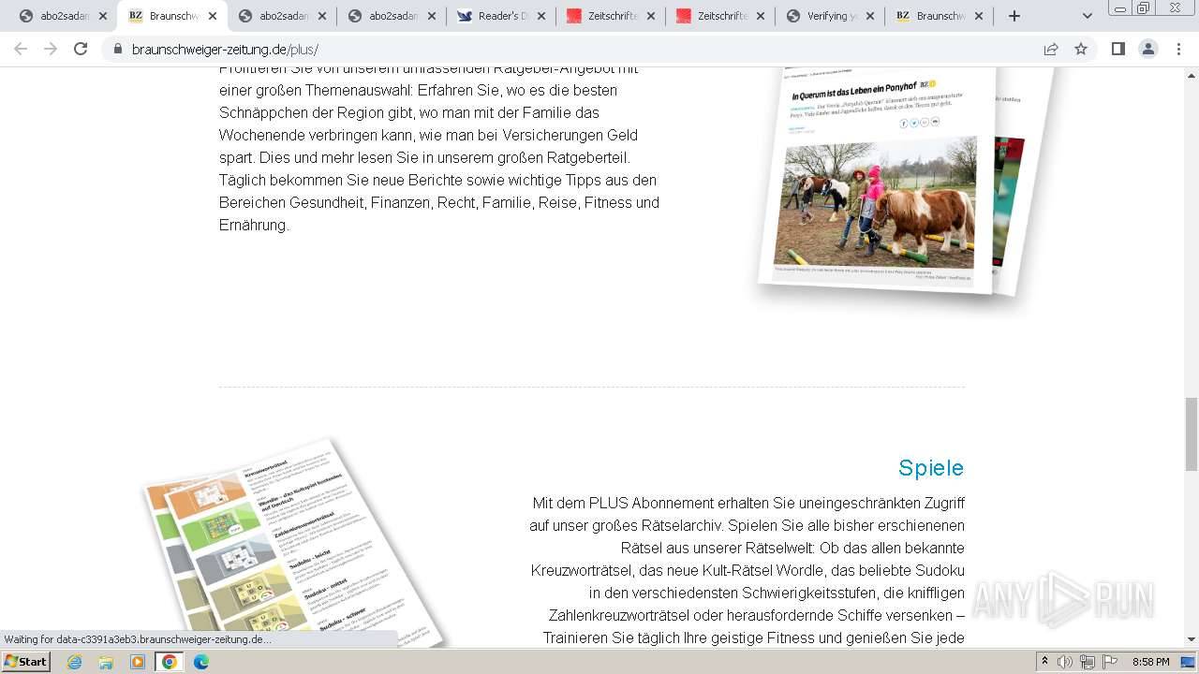Switch to the Braunschweiger tab beside new-tab button
Viewport: 1199px width, 674px height.
pyautogui.click(x=940, y=16)
